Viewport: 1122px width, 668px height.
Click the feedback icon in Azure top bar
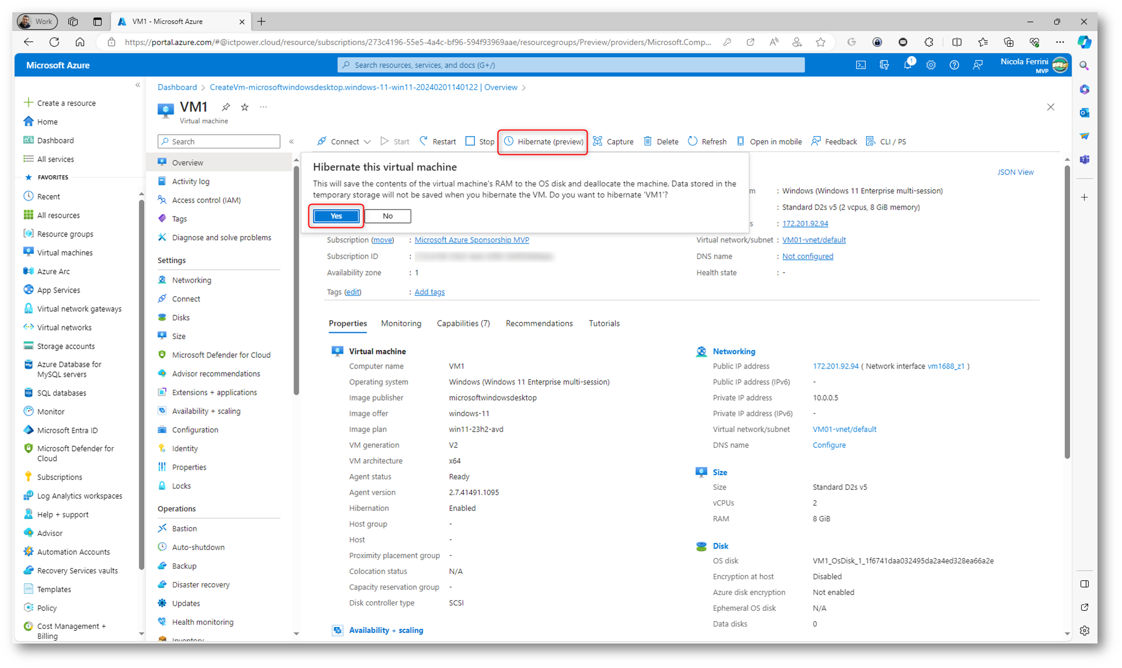(978, 65)
